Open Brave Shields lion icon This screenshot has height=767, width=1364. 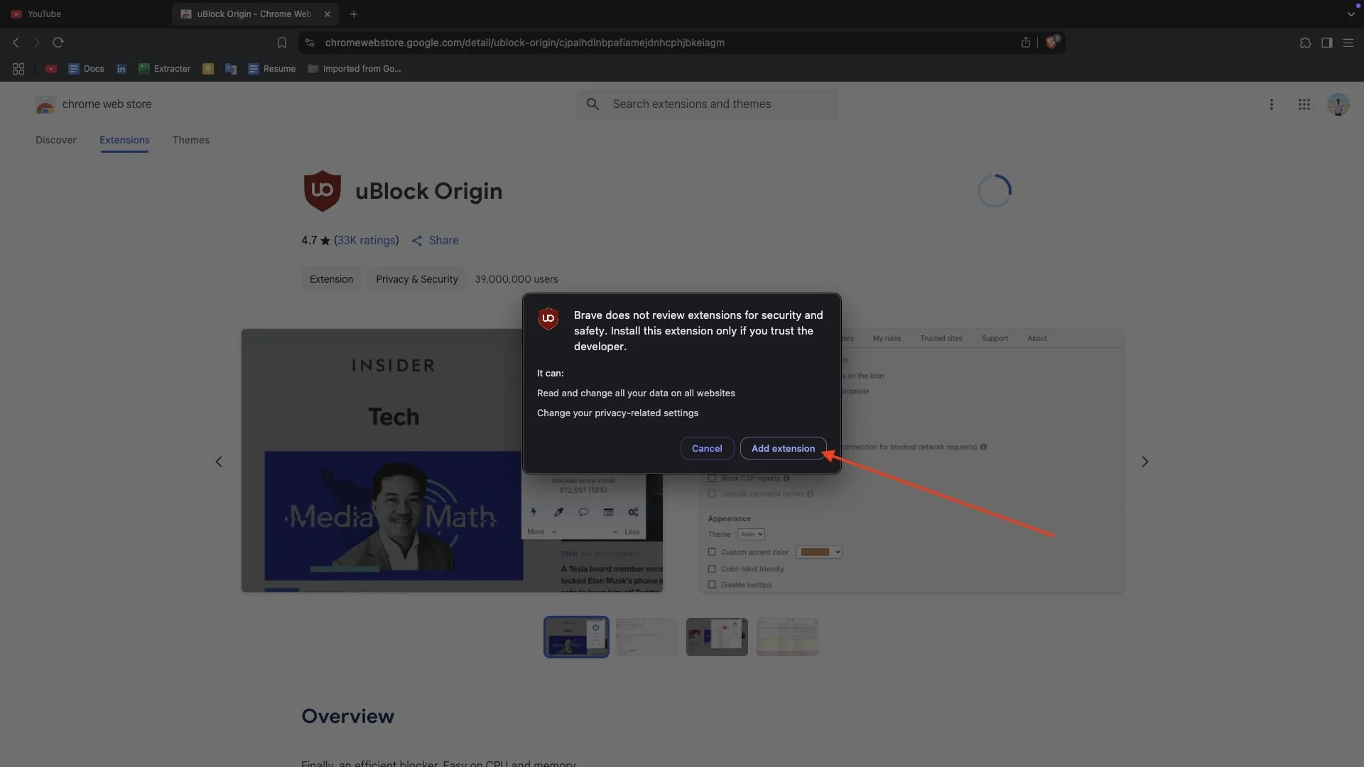coord(1052,42)
